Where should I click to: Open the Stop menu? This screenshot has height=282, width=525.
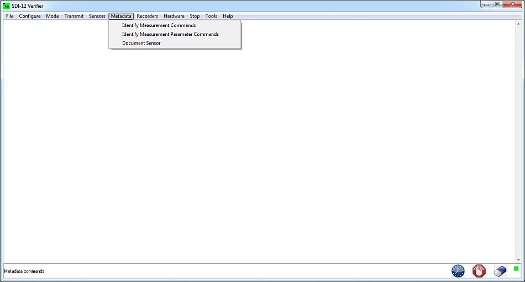coord(195,16)
